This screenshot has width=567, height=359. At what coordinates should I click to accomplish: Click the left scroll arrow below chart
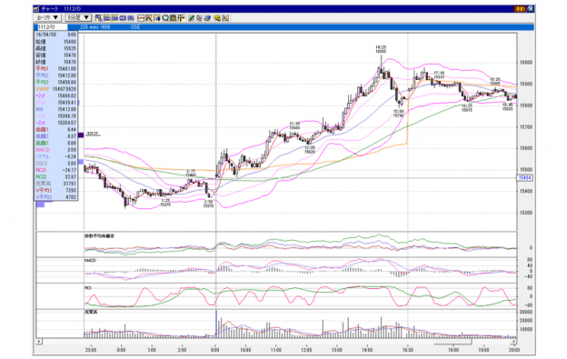(x=39, y=342)
